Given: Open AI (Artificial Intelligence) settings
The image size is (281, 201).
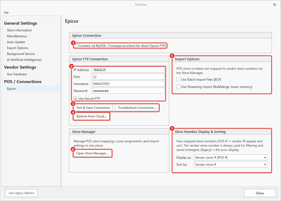Looking at the screenshot, I should pyautogui.click(x=24, y=60).
